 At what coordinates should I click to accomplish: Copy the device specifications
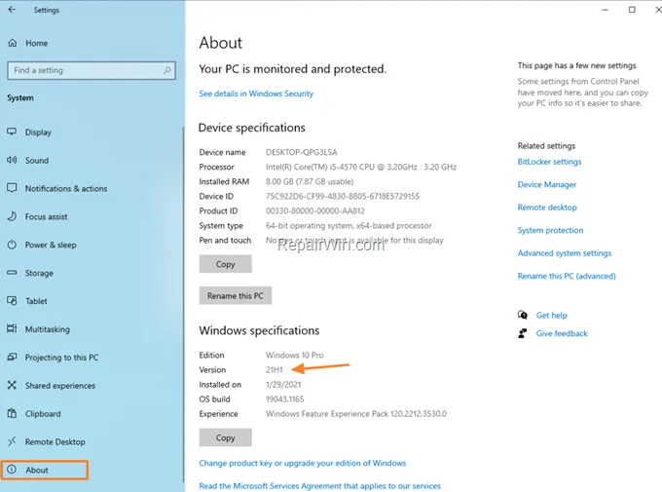pos(226,264)
